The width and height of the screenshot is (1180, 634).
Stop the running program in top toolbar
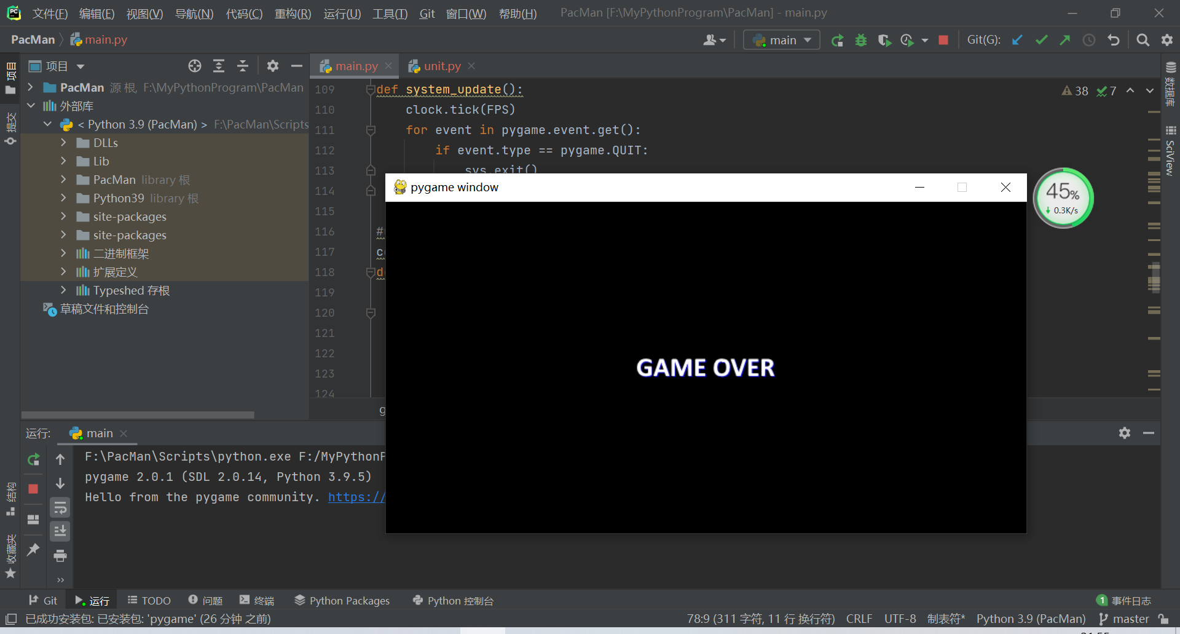pos(943,40)
